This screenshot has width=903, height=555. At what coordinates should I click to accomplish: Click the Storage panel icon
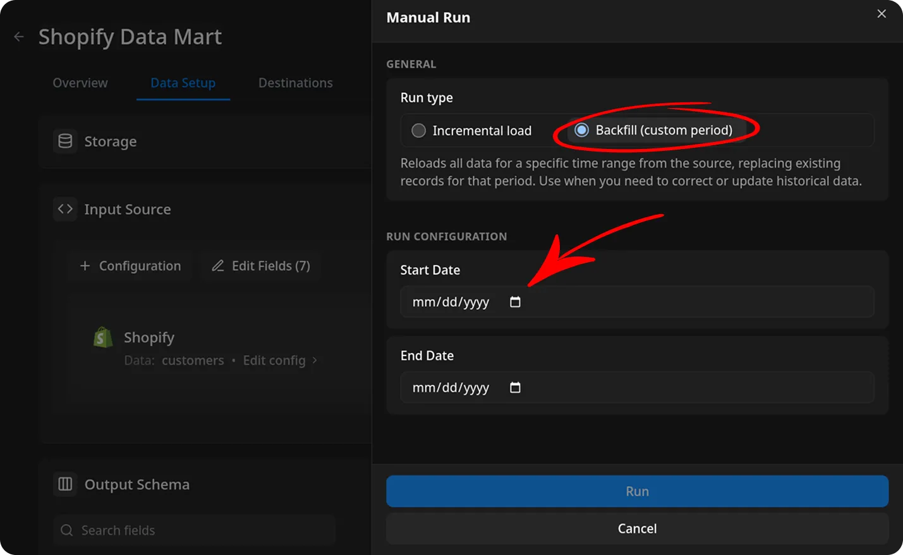point(64,141)
